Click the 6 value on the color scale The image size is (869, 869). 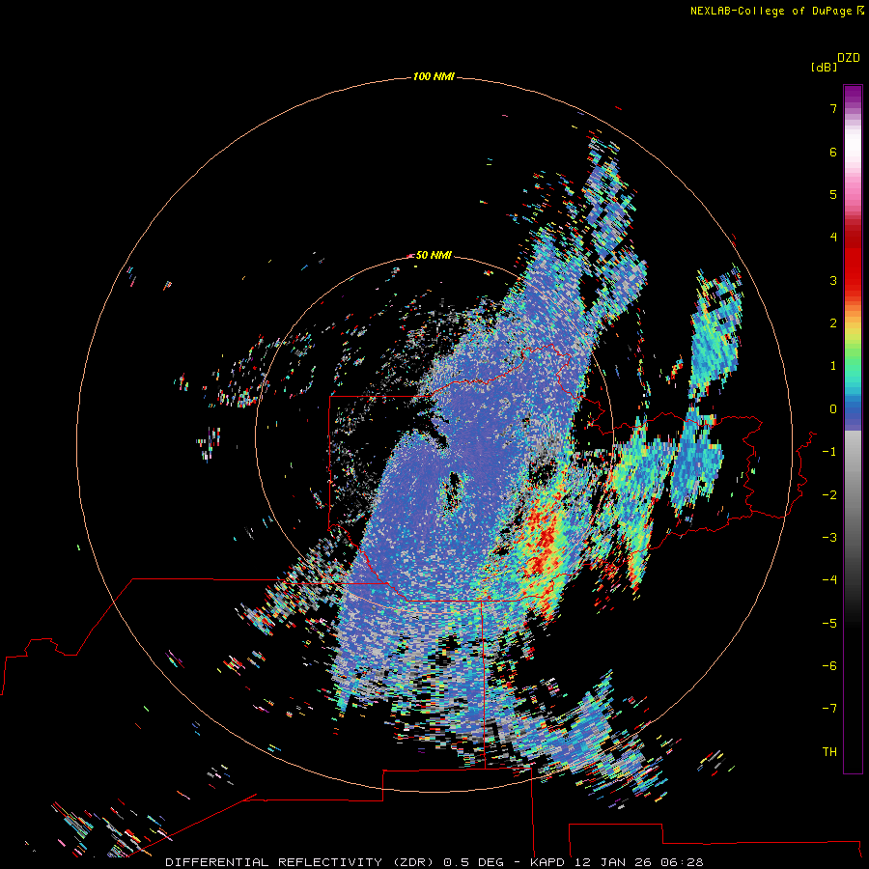(x=833, y=152)
